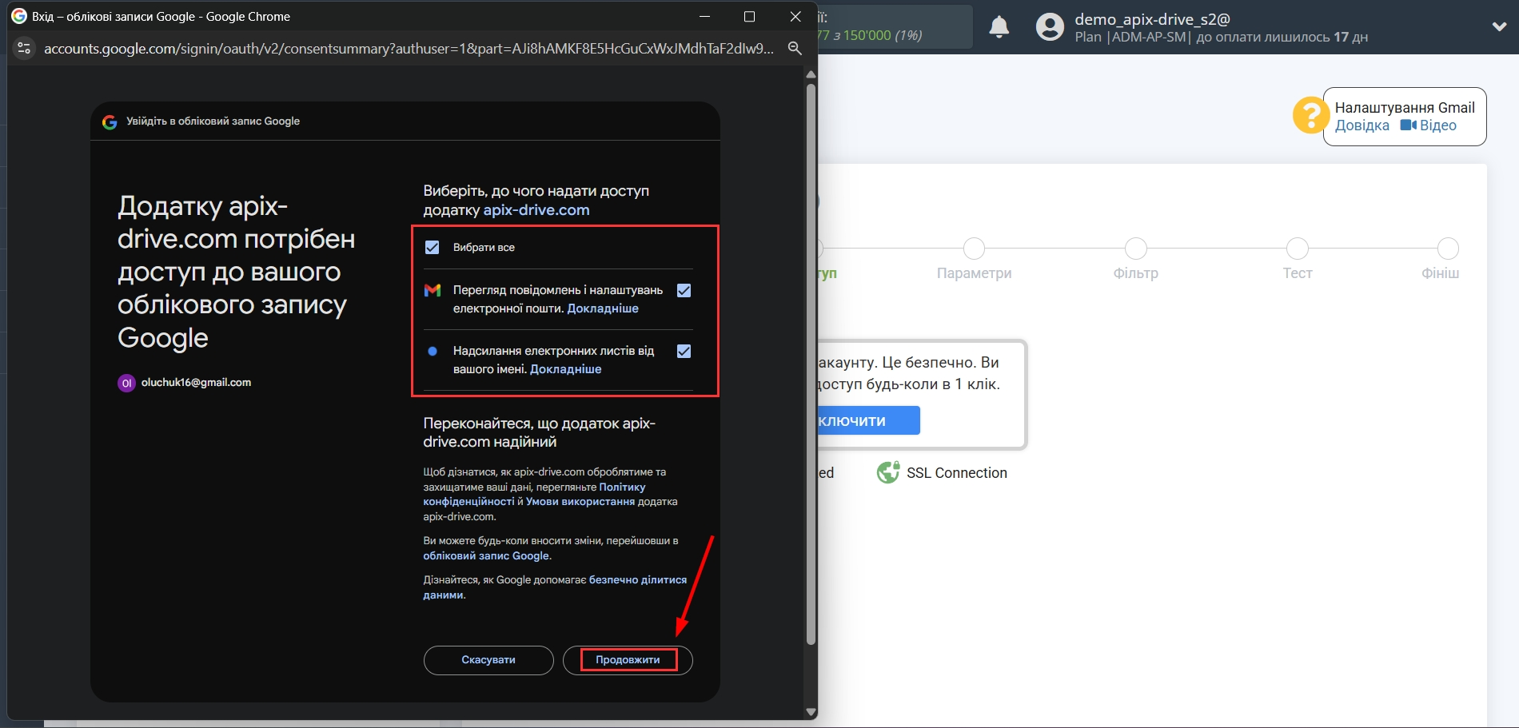Open the Політику конфіденційності link
The height and width of the screenshot is (728, 1519).
click(x=534, y=494)
